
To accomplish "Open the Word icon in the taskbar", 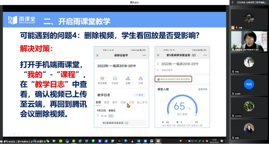I will click(x=151, y=141).
